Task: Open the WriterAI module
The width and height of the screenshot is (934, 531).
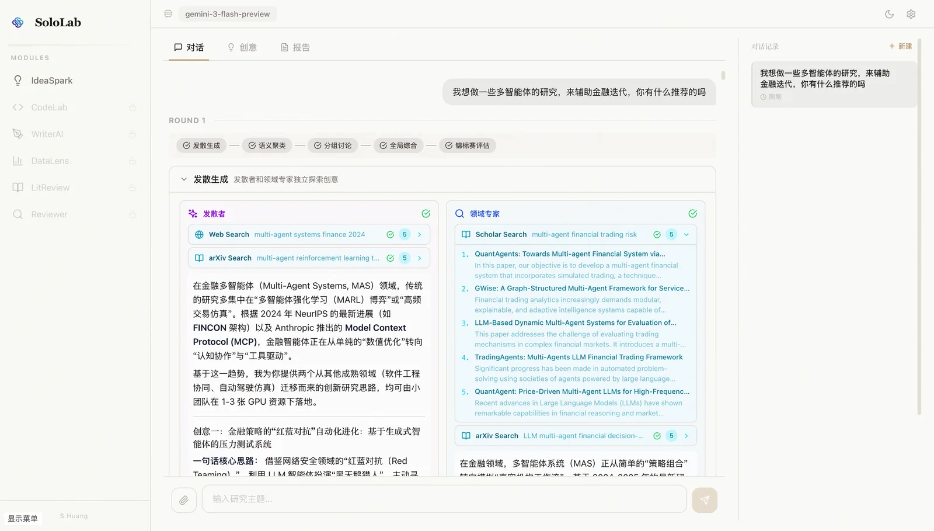Action: [75, 134]
